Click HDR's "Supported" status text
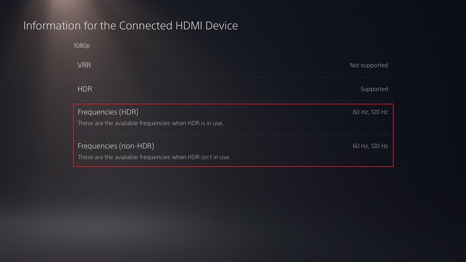466x262 pixels. (374, 89)
